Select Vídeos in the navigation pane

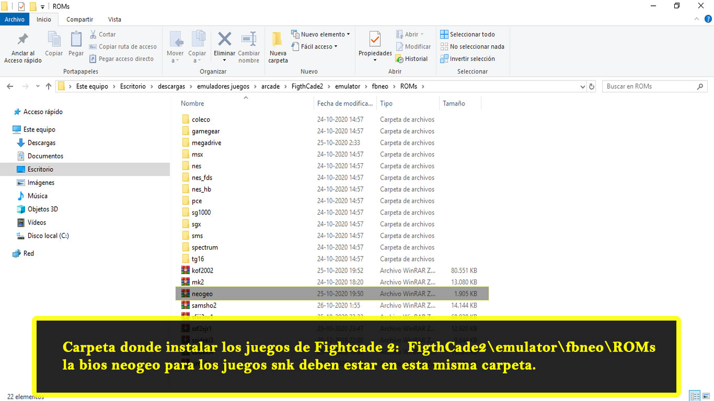click(37, 222)
